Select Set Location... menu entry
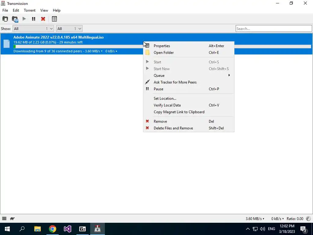The width and height of the screenshot is (313, 235). [189, 98]
